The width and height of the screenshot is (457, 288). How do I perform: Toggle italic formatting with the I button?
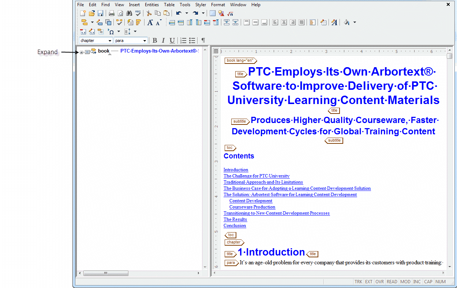(x=163, y=41)
